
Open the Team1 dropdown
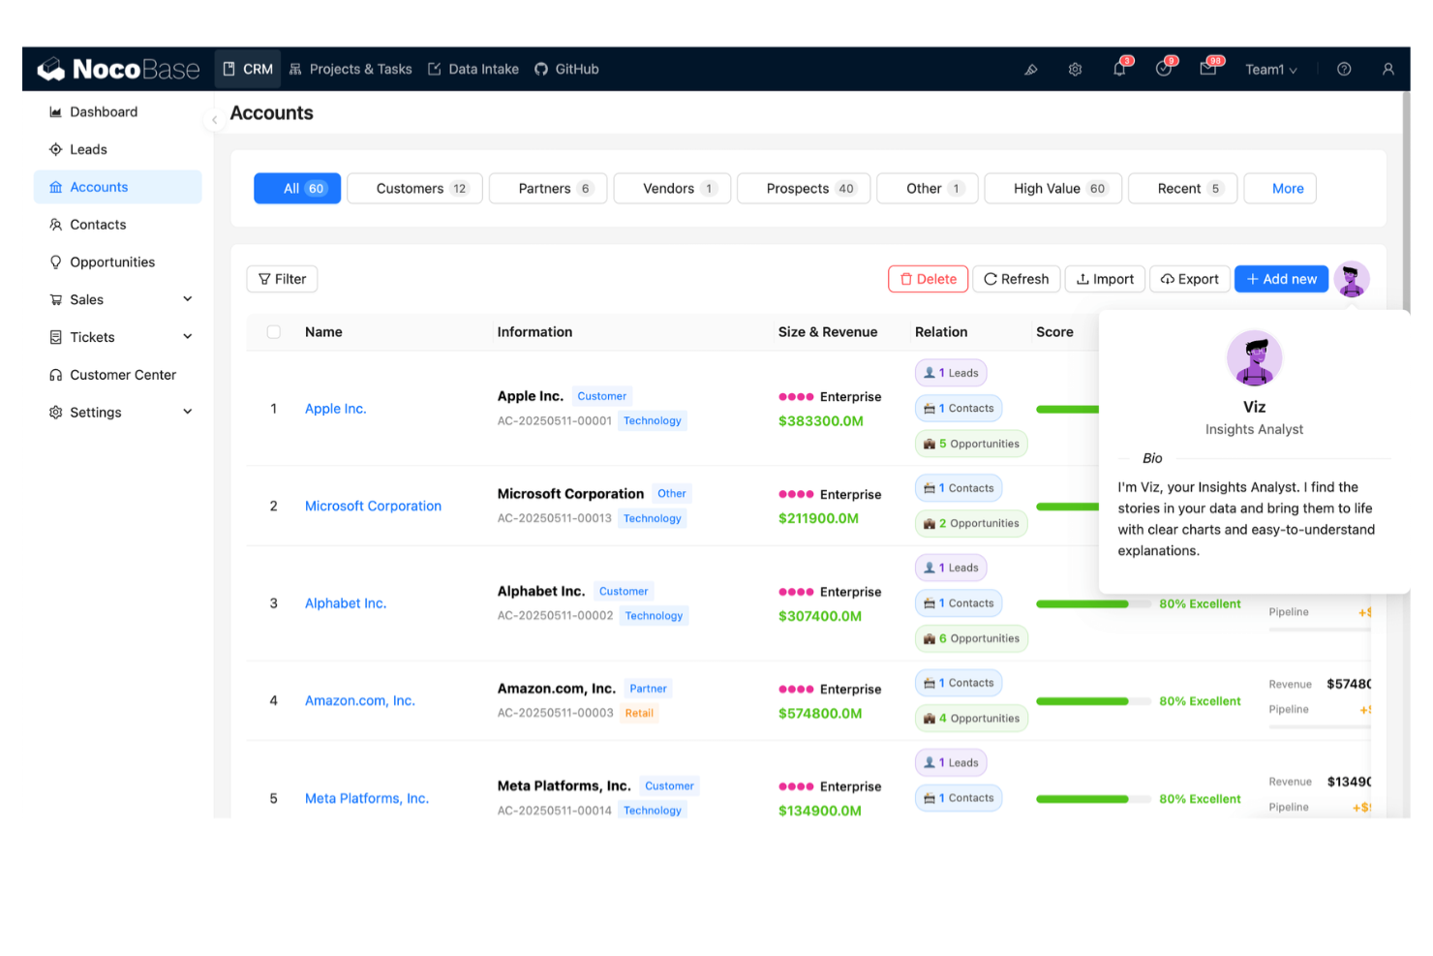(x=1270, y=70)
